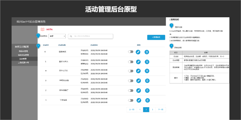Go to page 1

[x=140, y=110]
